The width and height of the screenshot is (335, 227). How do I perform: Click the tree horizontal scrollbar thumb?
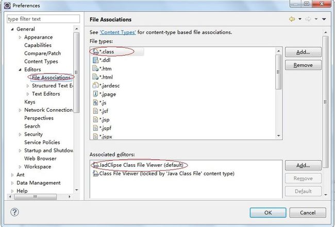(x=36, y=197)
